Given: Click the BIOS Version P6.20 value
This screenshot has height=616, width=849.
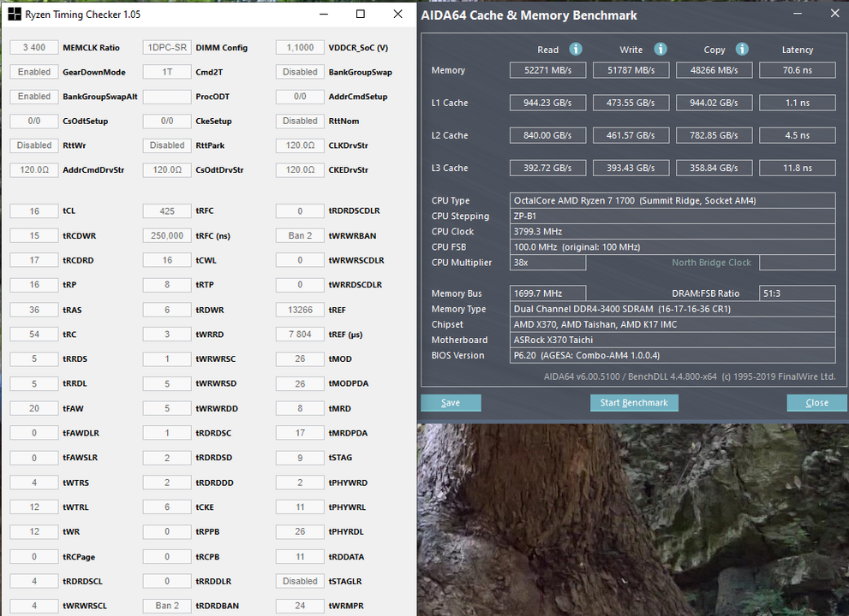Looking at the screenshot, I should (673, 355).
